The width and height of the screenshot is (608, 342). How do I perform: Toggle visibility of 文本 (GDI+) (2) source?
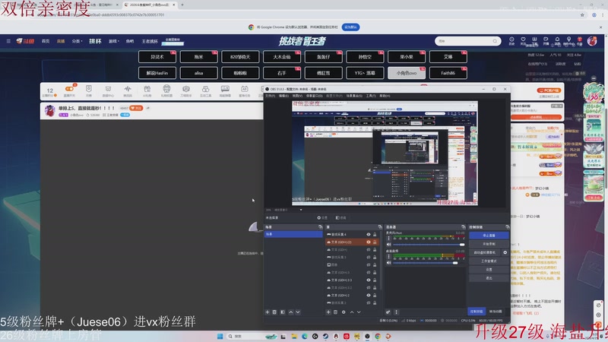coord(369,242)
